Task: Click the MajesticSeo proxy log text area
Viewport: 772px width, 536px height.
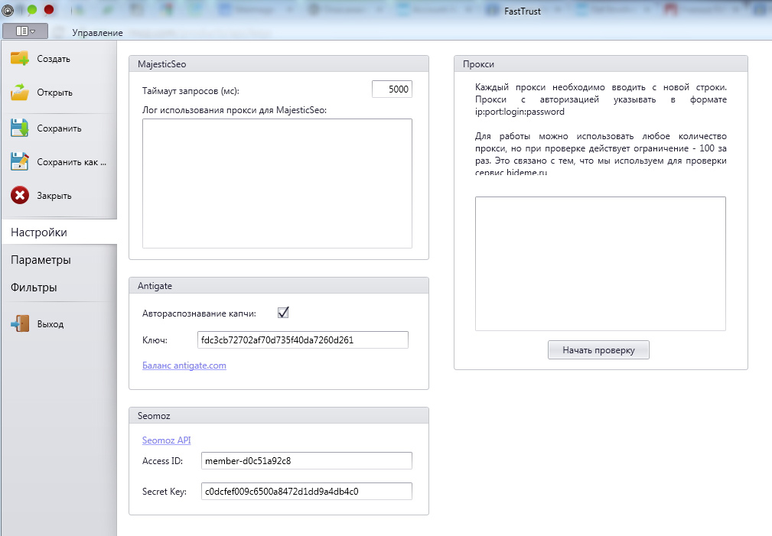Action: click(x=277, y=183)
